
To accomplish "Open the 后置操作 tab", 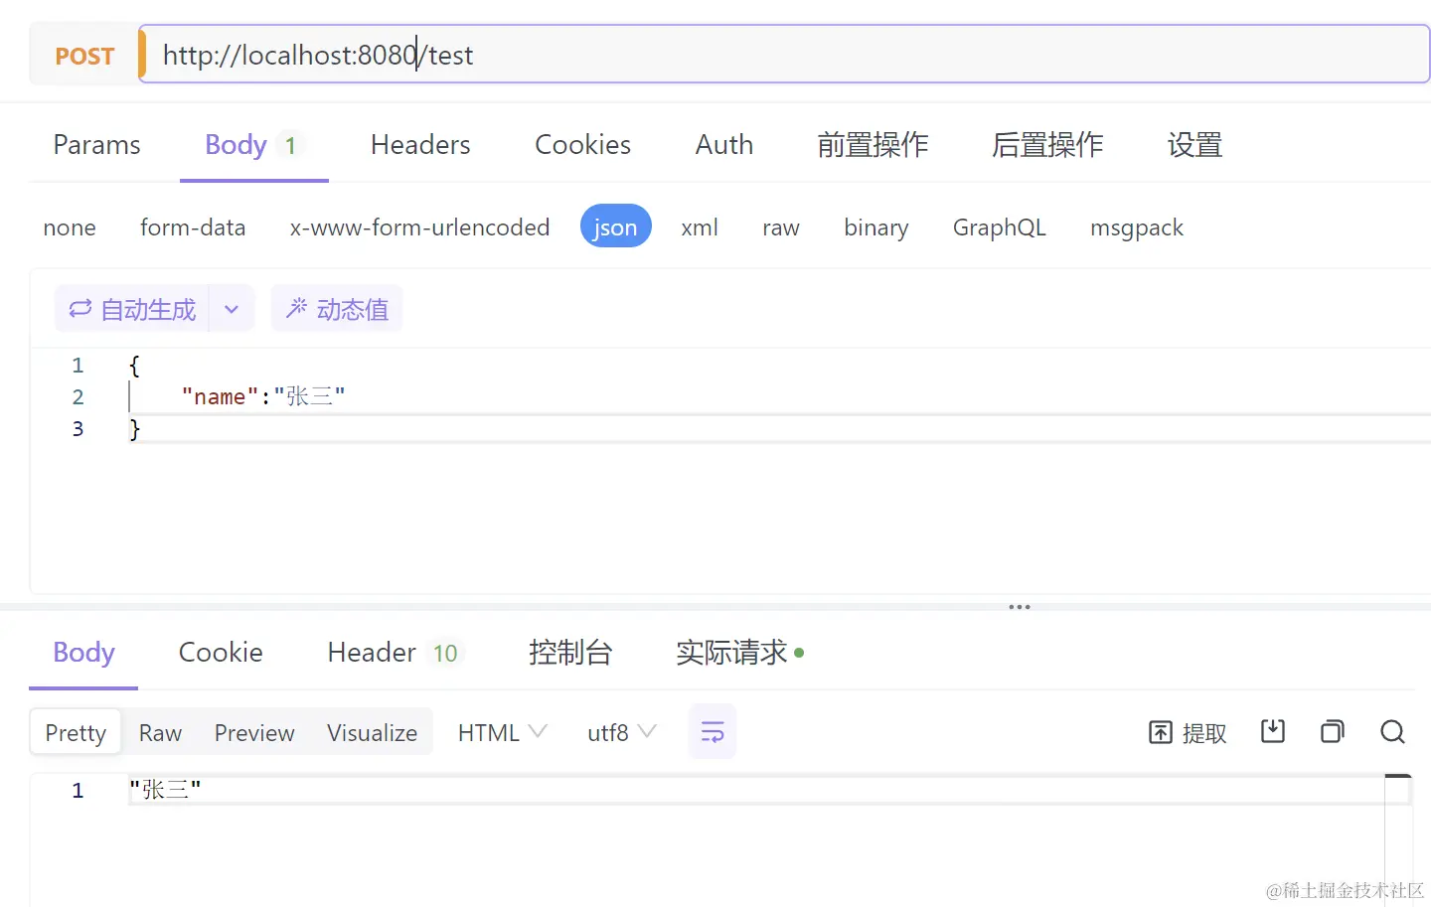I will click(x=1047, y=145).
